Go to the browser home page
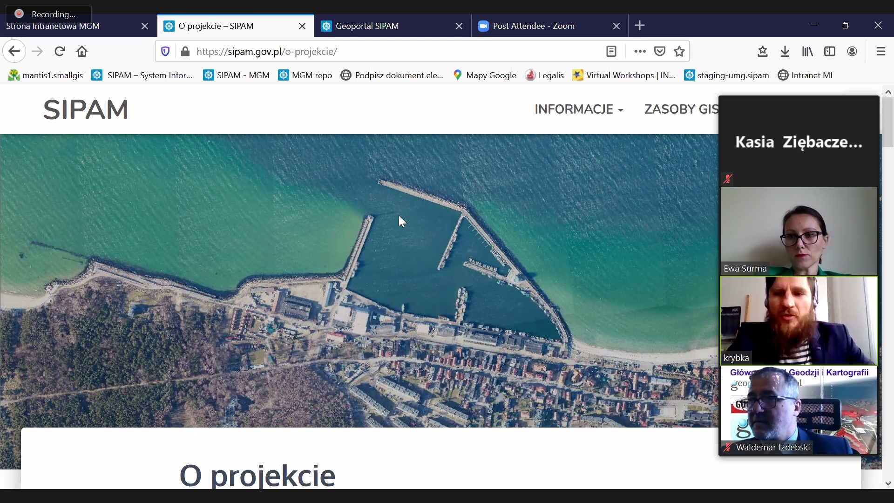 (x=82, y=51)
